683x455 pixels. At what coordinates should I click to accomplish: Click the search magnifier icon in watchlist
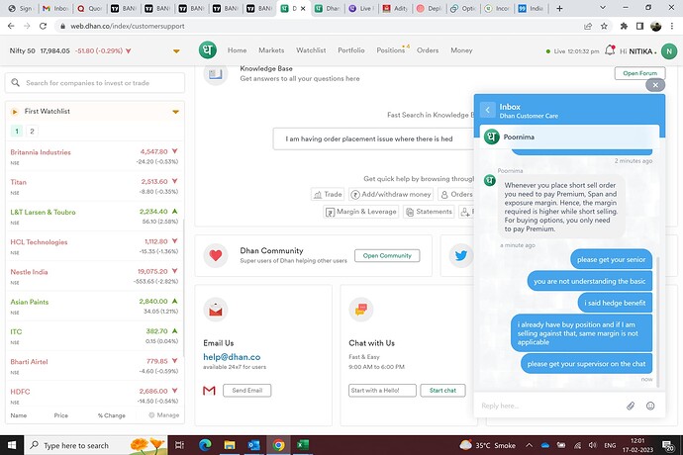pos(15,82)
